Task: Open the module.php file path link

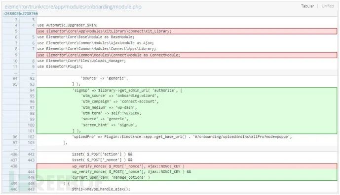Action: [x=73, y=7]
